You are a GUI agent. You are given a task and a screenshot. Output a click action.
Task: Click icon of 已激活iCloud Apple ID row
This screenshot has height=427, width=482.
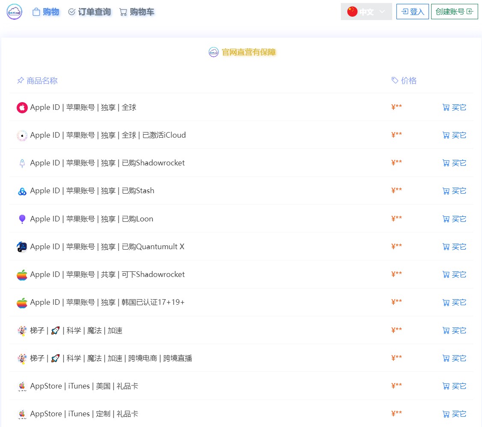[22, 135]
